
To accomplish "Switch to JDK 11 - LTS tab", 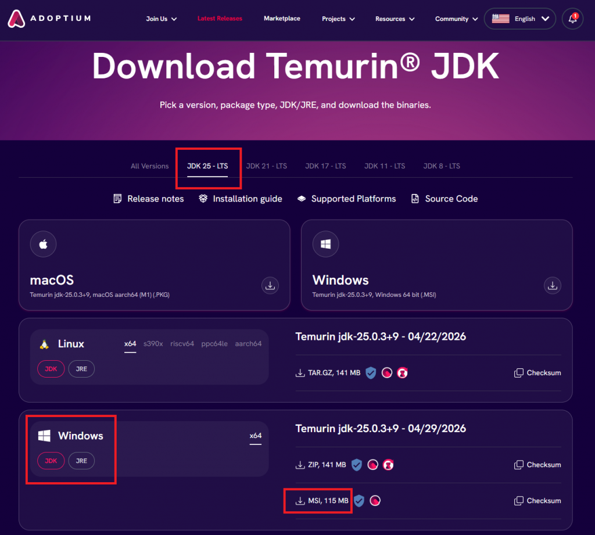I will (x=385, y=166).
